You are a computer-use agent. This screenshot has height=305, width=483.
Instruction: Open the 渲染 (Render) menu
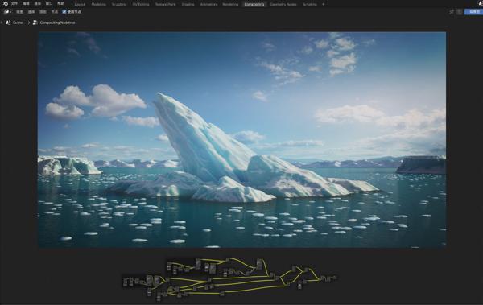click(38, 4)
